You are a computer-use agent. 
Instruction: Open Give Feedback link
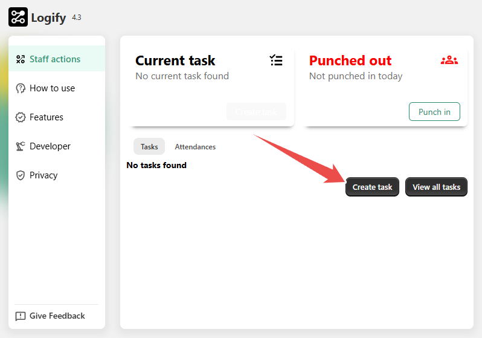[50, 316]
